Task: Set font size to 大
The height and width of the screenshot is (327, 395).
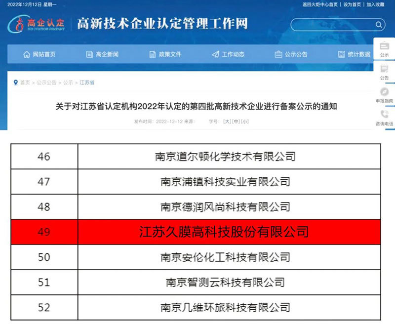Action: pos(227,122)
